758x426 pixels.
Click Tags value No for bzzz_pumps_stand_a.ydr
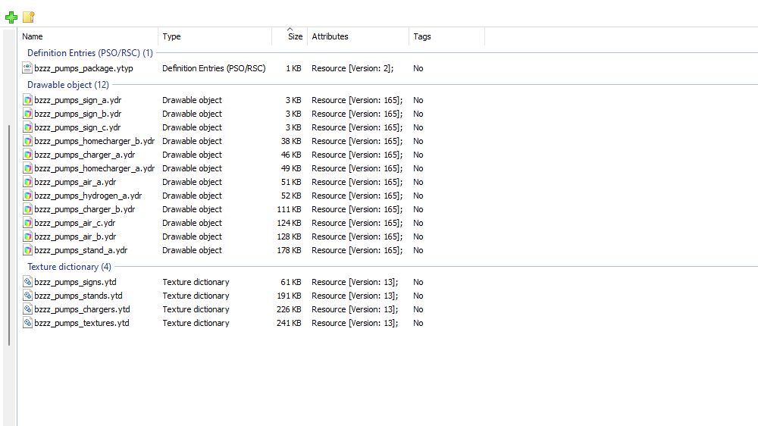tap(418, 250)
